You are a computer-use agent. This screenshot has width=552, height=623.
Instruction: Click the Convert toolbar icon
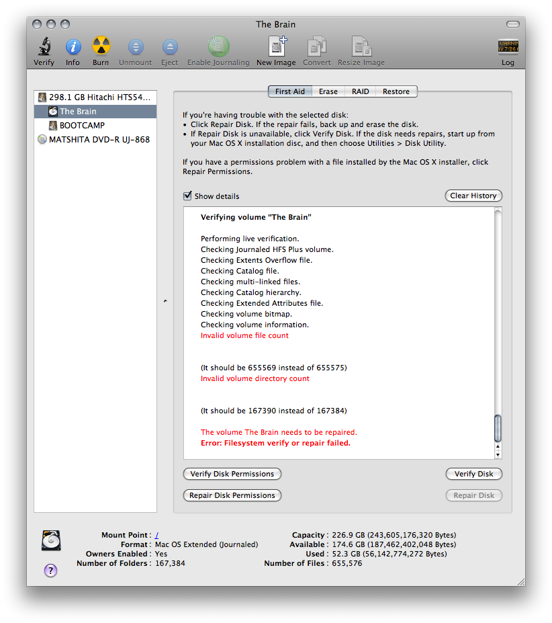[317, 46]
